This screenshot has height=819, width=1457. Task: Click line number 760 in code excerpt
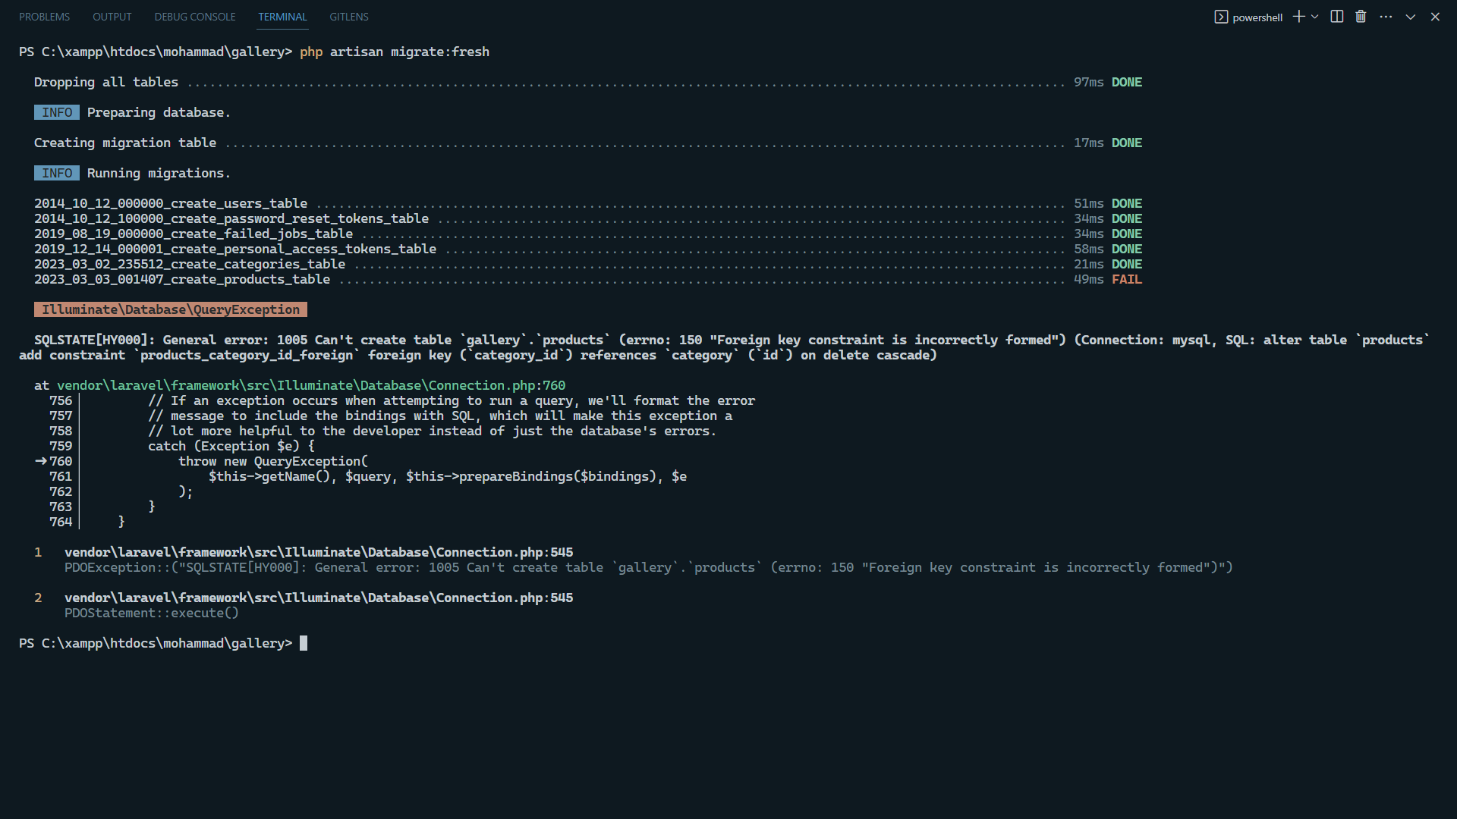[x=61, y=461]
